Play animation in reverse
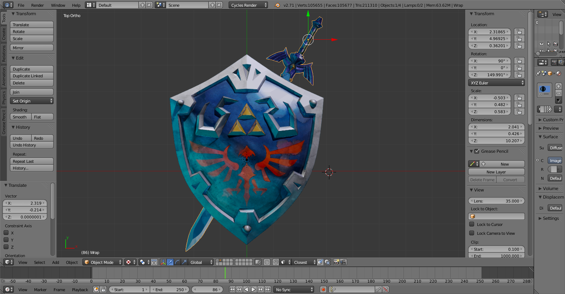 [246, 290]
